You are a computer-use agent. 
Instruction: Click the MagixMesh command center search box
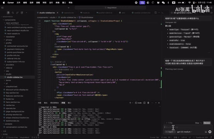[110, 8]
